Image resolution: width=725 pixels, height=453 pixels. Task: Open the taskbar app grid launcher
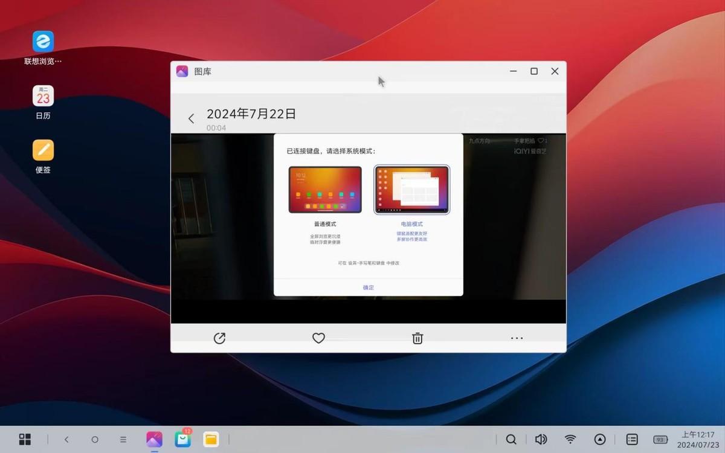tap(25, 440)
